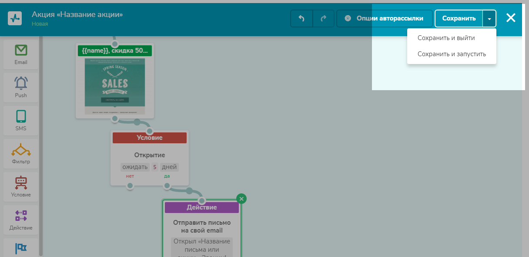The height and width of the screenshot is (257, 529).
Task: Click Действие node top connector dot
Action: tap(202, 201)
